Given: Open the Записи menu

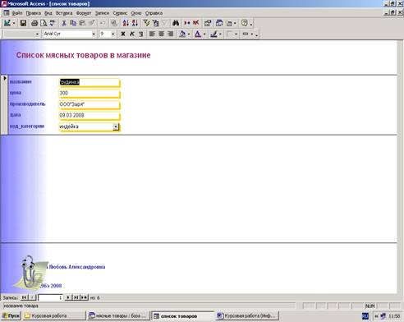Looking at the screenshot, I should point(102,13).
